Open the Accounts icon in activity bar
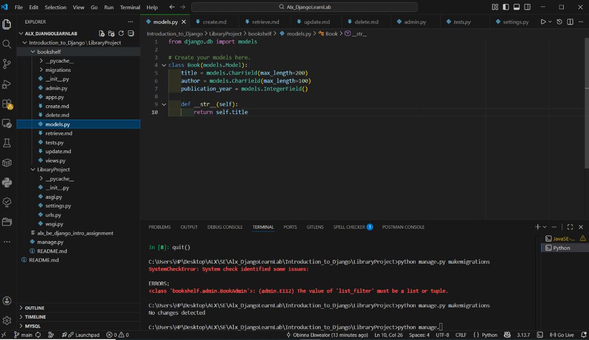The width and height of the screenshot is (589, 340). [x=7, y=301]
